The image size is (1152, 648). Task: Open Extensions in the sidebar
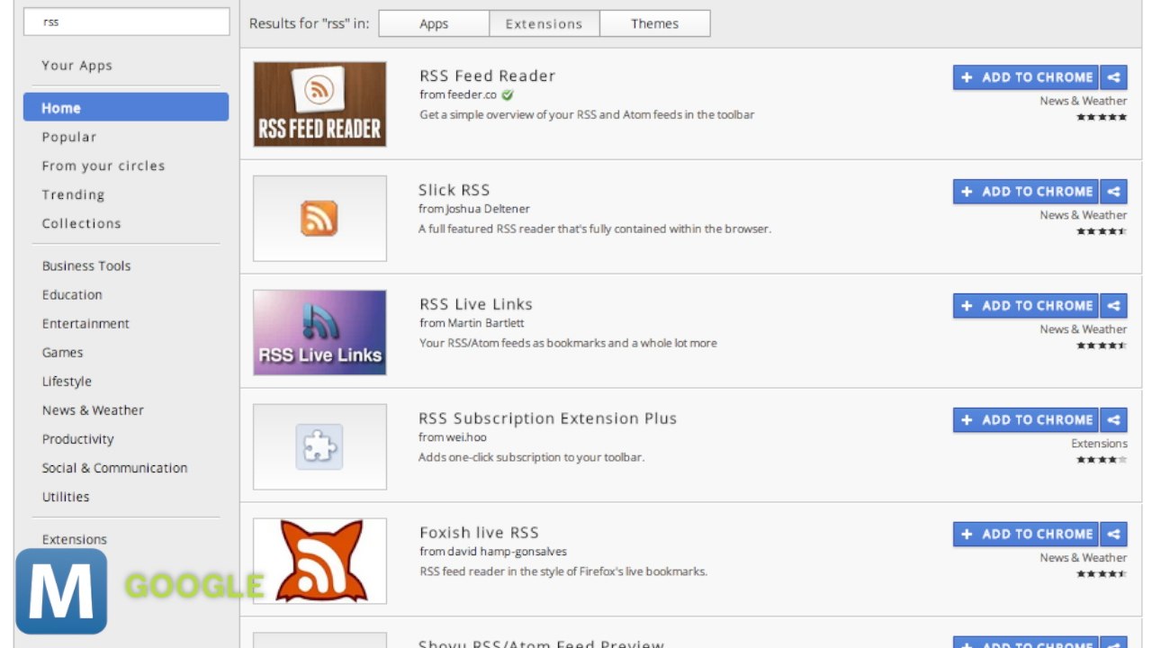[x=74, y=539]
